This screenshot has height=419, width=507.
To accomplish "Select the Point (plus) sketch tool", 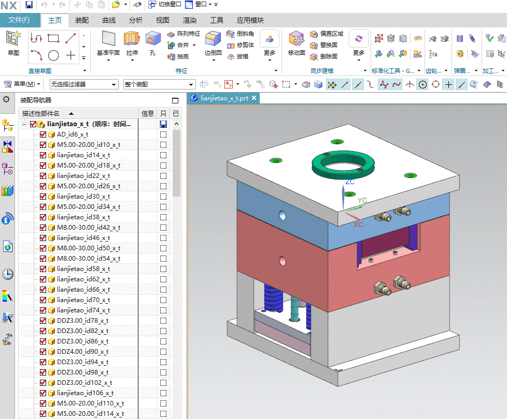I will 71,55.
